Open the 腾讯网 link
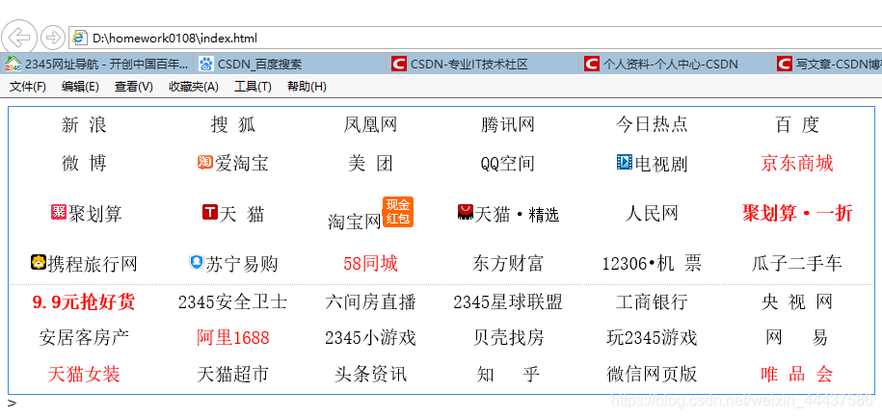The height and width of the screenshot is (418, 882). (507, 124)
